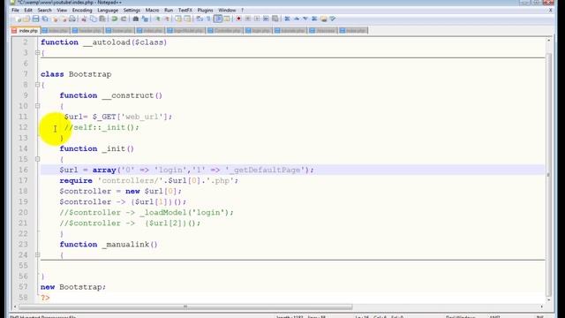Close document with menu-bar X button
This screenshot has height=318, width=565.
coord(551,10)
